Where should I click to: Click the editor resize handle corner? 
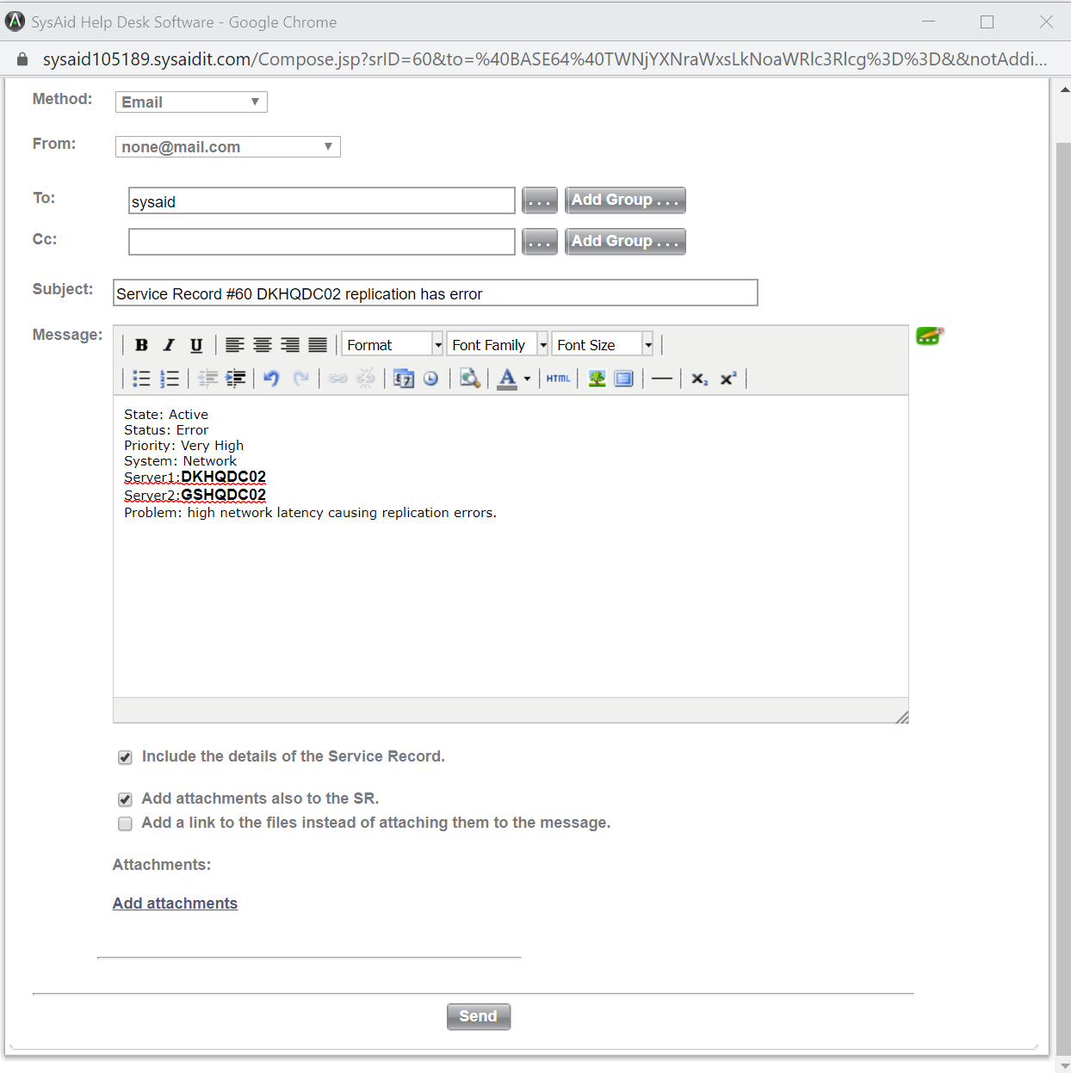(901, 717)
